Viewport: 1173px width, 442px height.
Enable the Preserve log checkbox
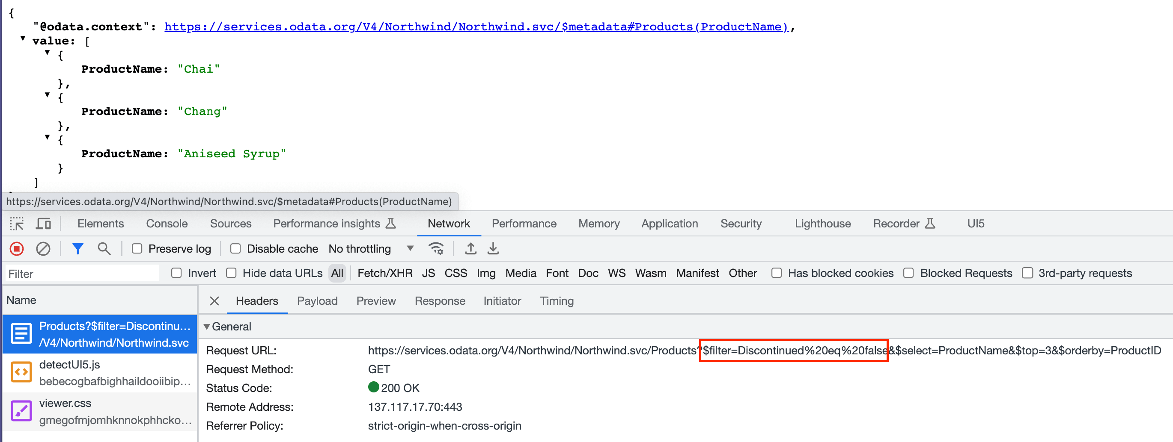pos(137,248)
